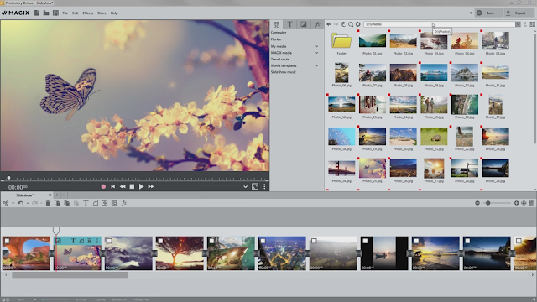Click the cut scissors tool in the timeline toolbar

pos(6,203)
